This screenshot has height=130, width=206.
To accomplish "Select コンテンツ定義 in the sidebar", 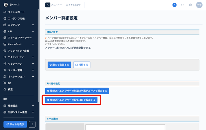I will [x=16, y=19].
